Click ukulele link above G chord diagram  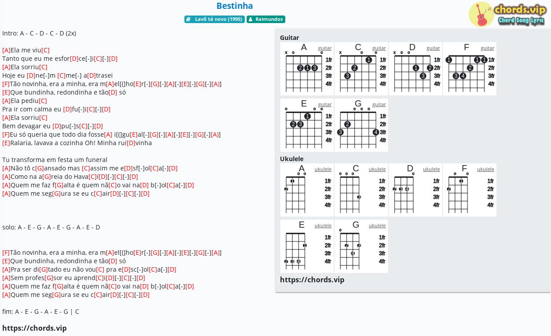coord(377,225)
